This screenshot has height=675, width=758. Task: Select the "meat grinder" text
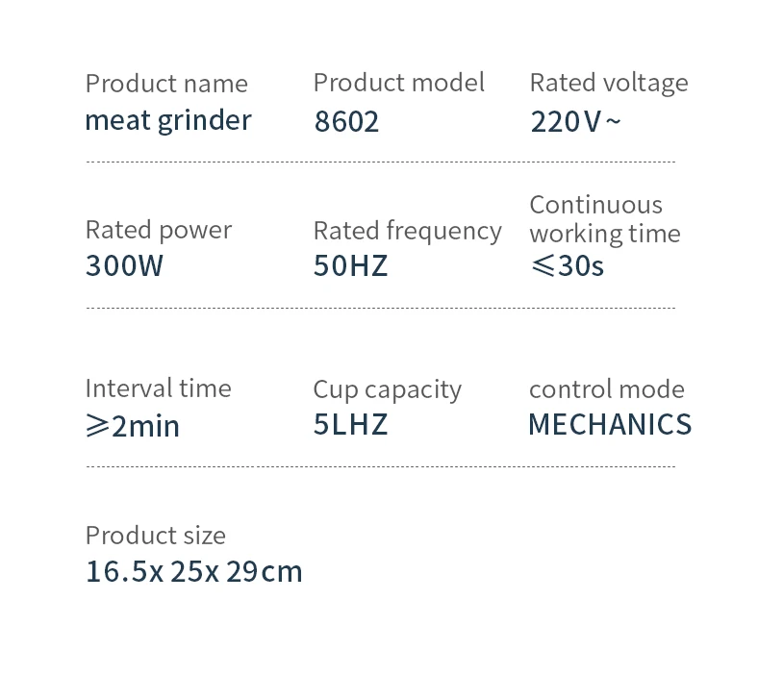pyautogui.click(x=168, y=120)
